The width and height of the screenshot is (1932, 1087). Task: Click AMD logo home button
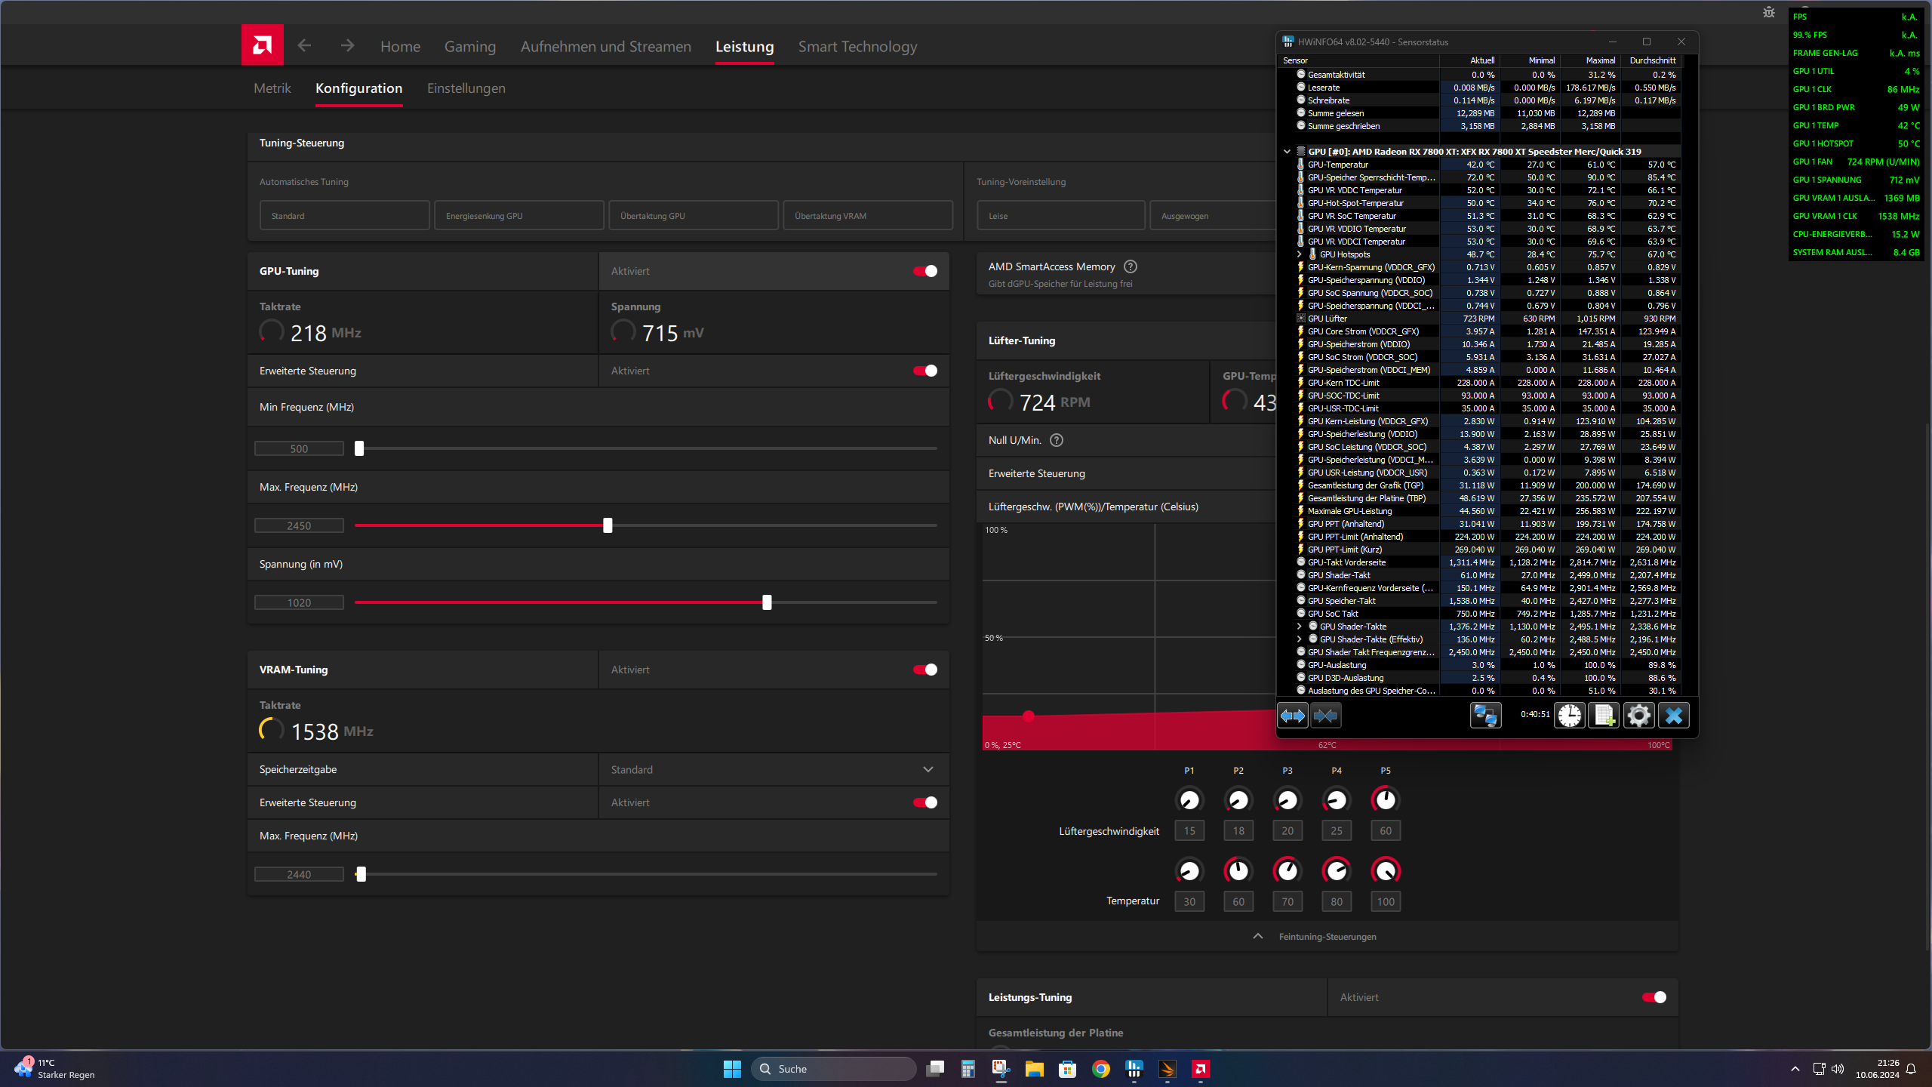pos(262,45)
